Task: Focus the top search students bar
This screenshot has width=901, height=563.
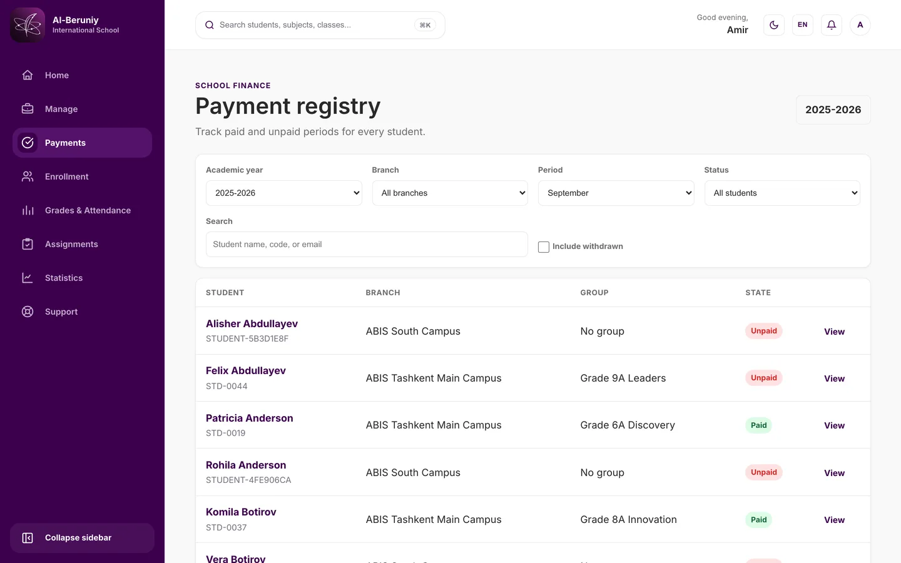Action: click(x=320, y=25)
